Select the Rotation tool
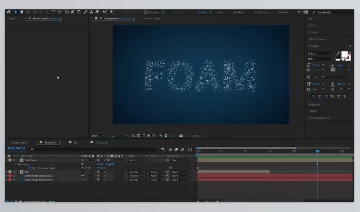Viewport: 360px width, 212px height. (x=53, y=12)
